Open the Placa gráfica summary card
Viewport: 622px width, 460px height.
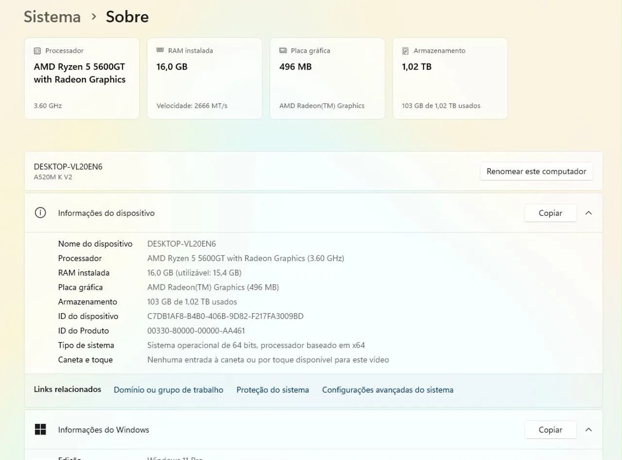coord(328,78)
